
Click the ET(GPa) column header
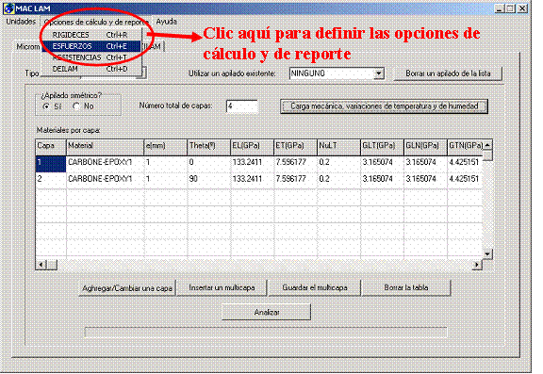coord(295,146)
